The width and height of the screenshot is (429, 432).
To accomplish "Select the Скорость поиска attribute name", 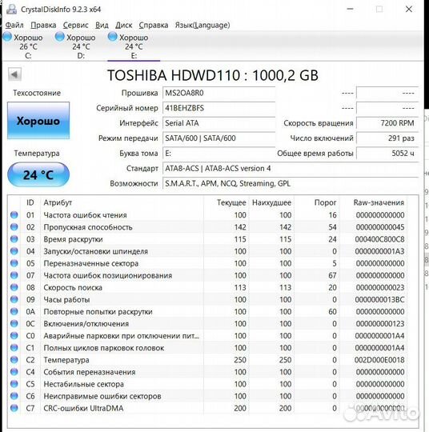I will [73, 287].
